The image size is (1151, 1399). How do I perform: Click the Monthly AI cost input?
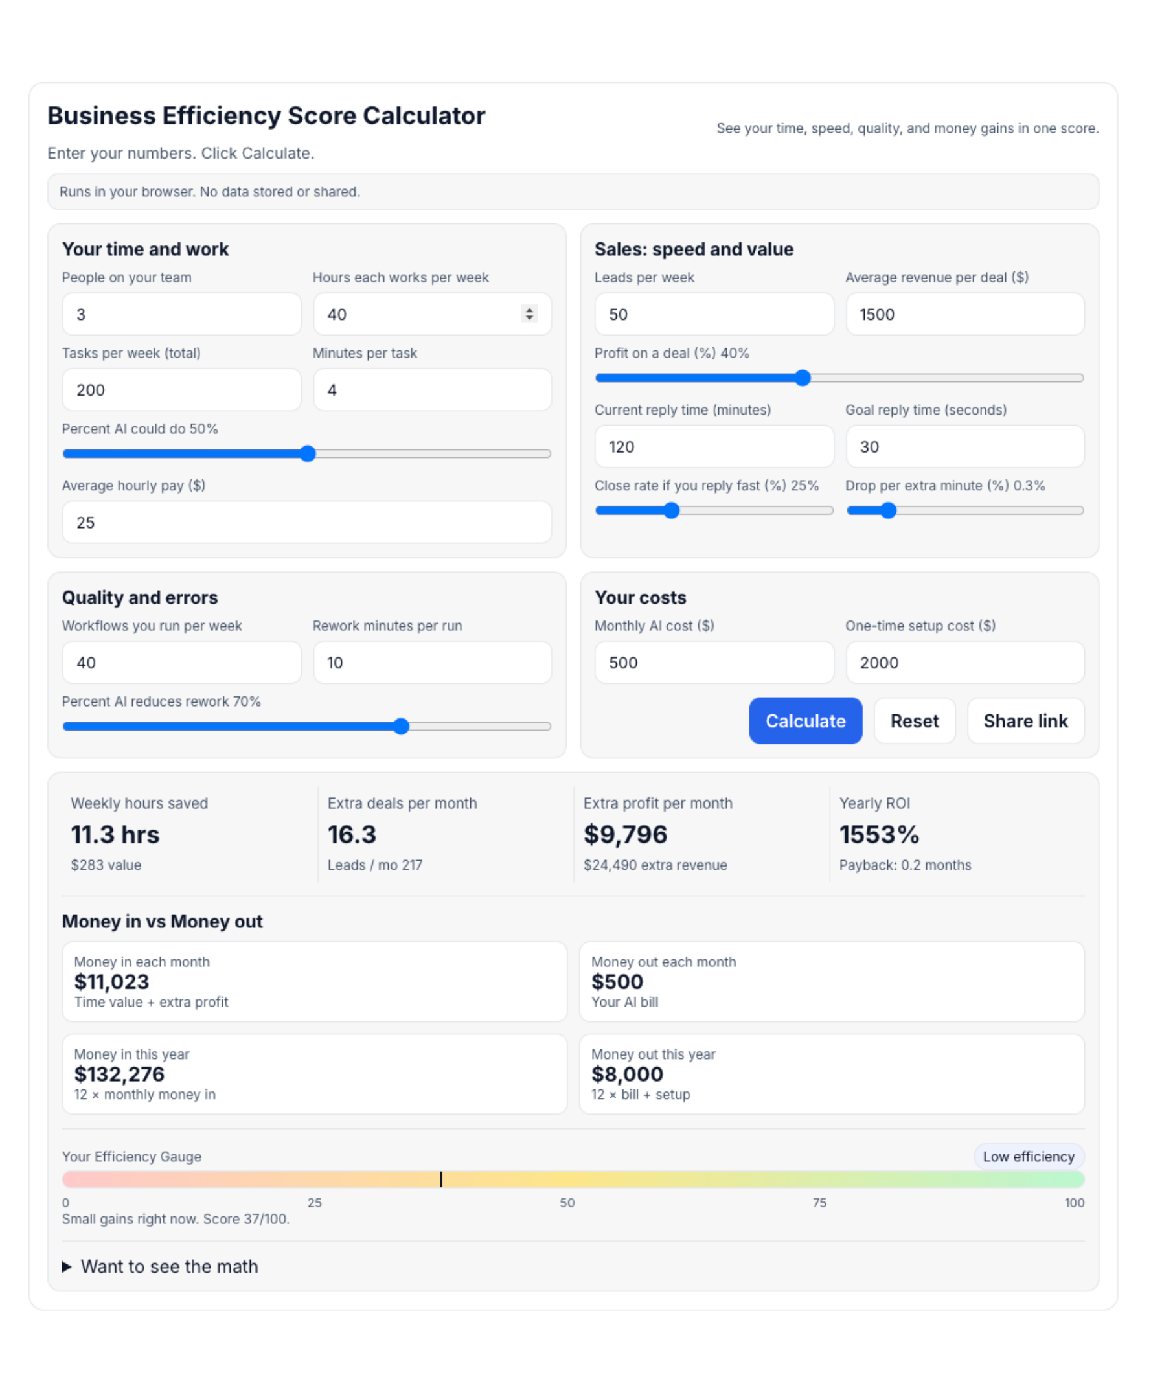(714, 663)
